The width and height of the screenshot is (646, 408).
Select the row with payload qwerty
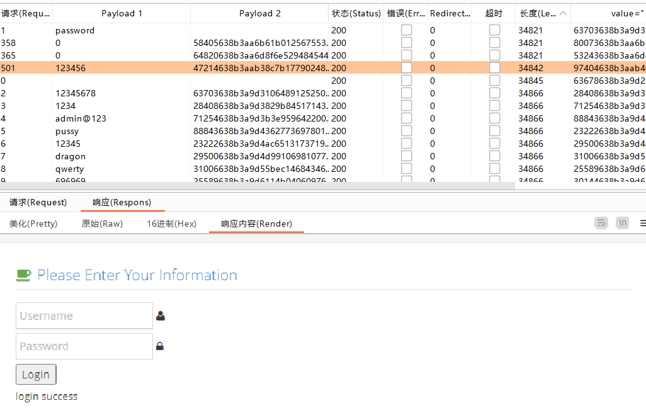323,169
